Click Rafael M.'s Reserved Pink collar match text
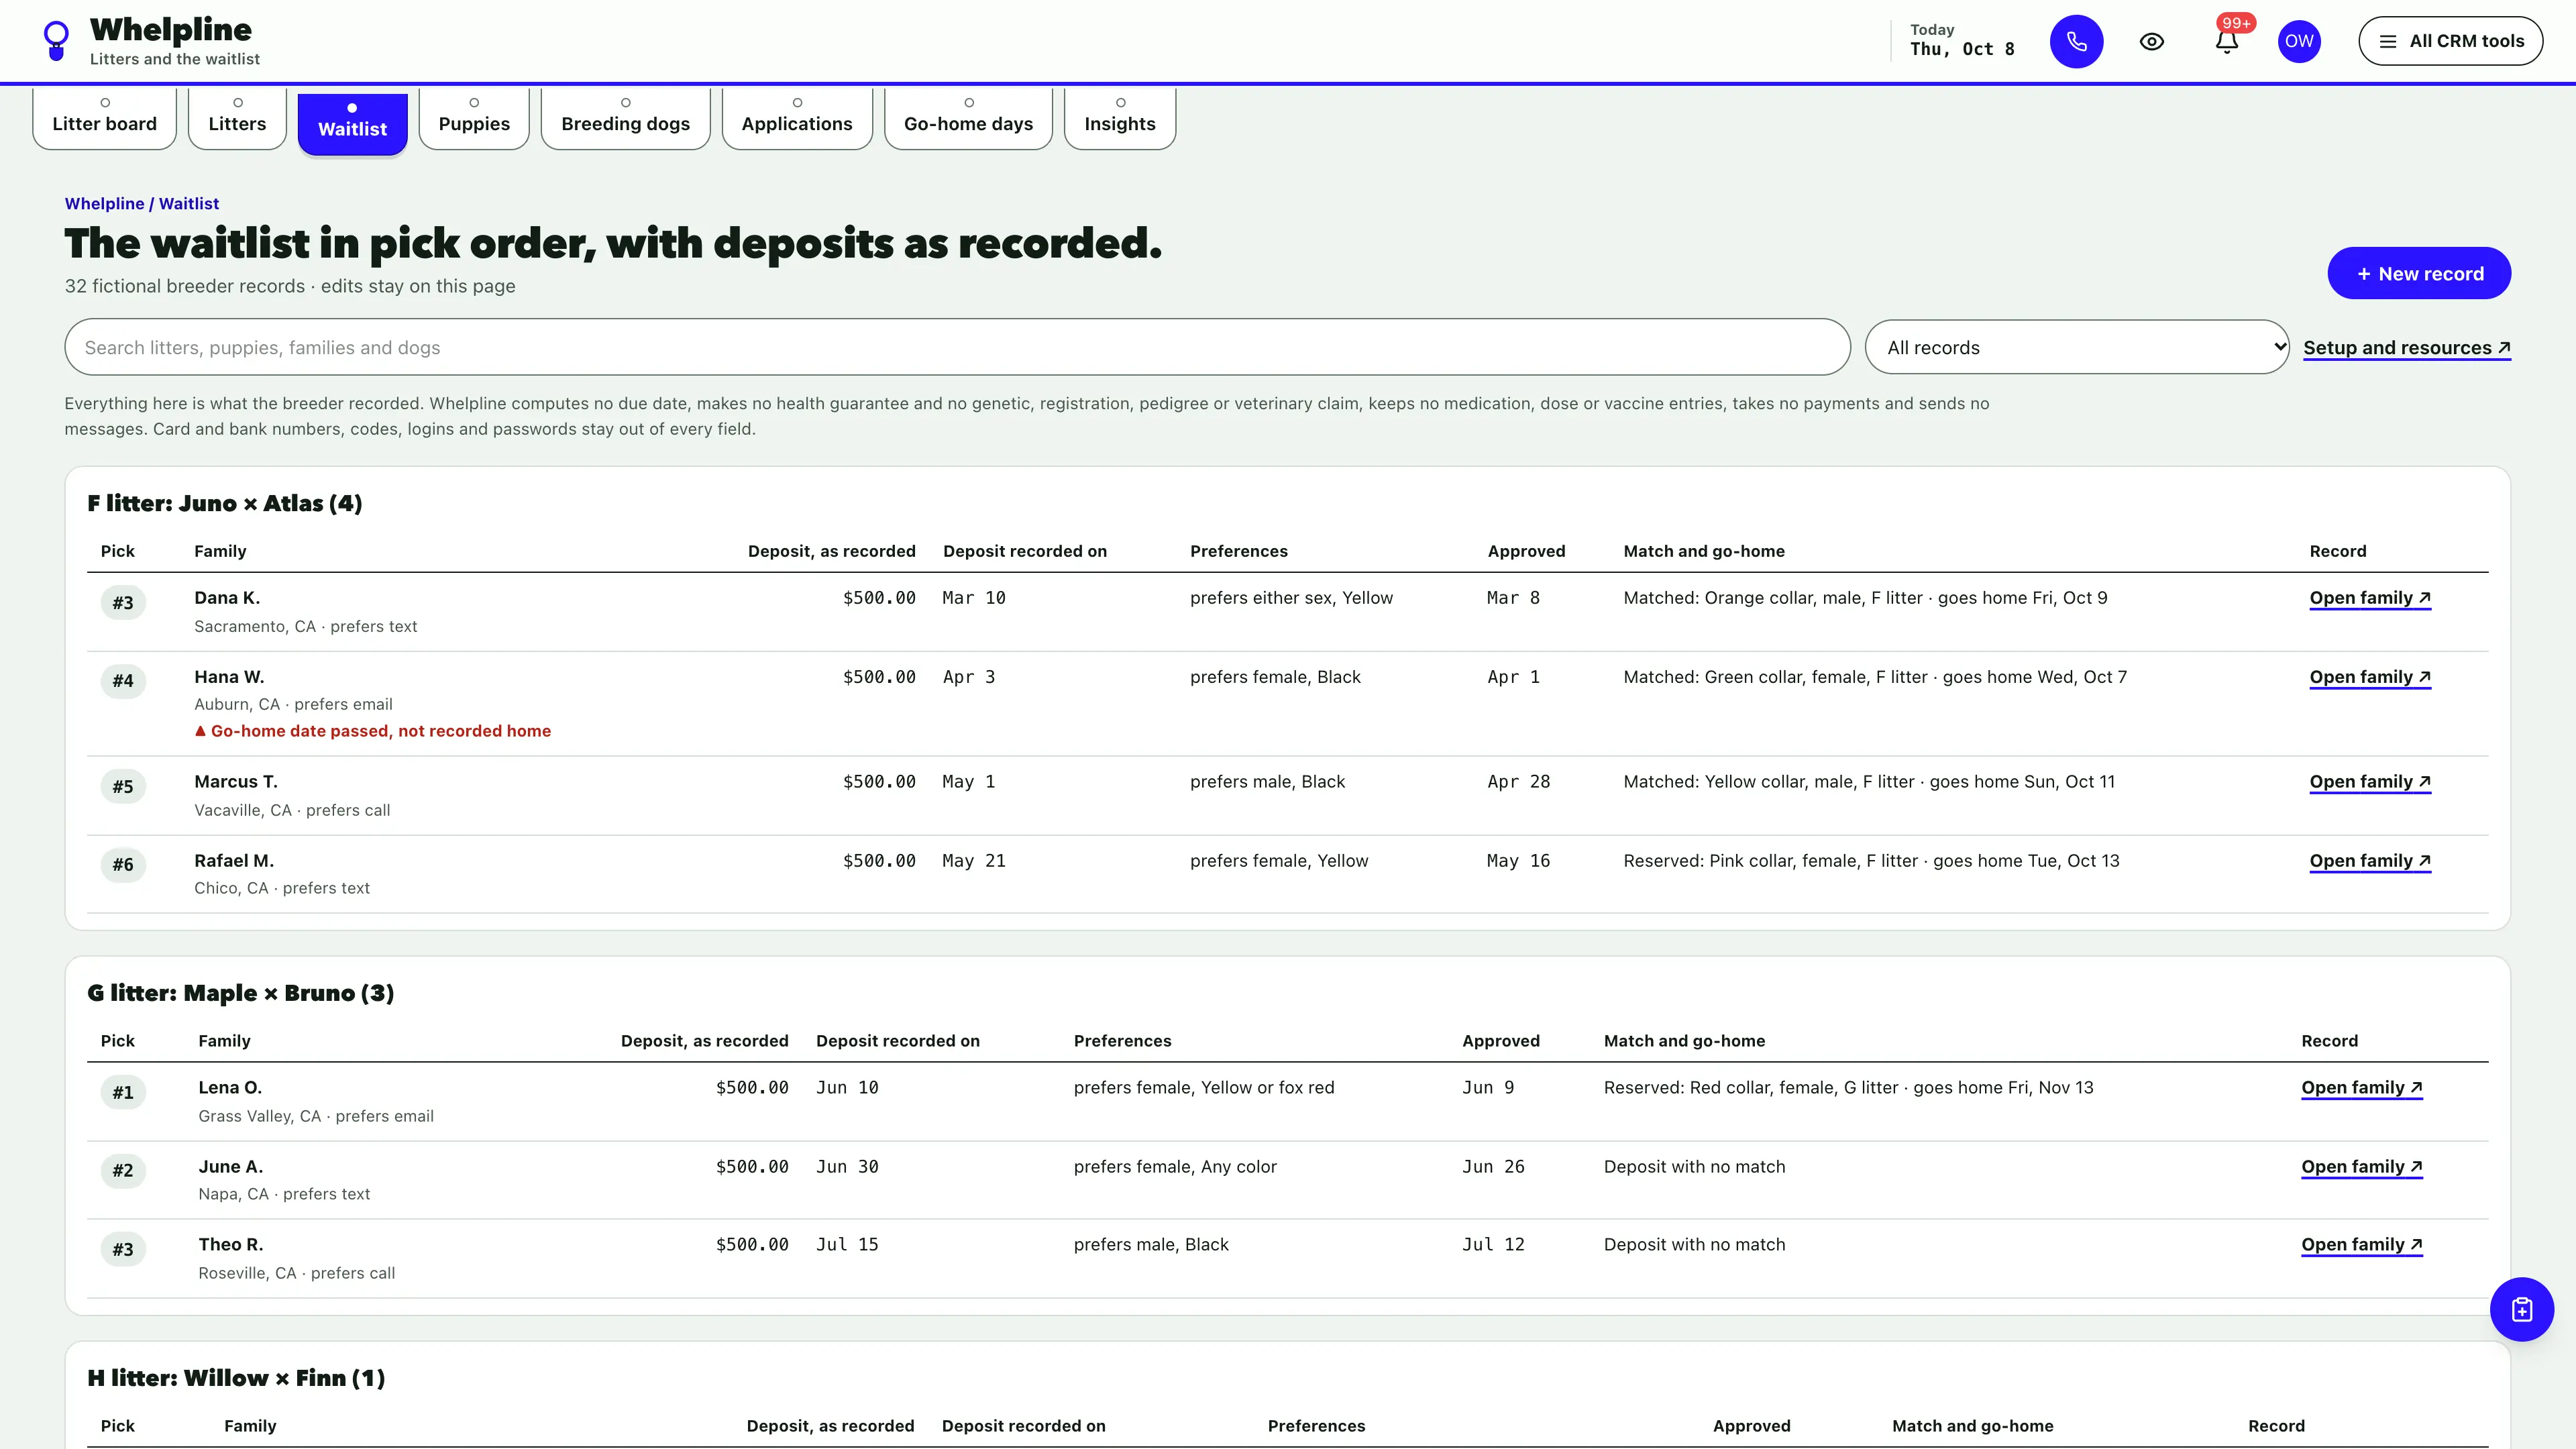 coord(1871,861)
